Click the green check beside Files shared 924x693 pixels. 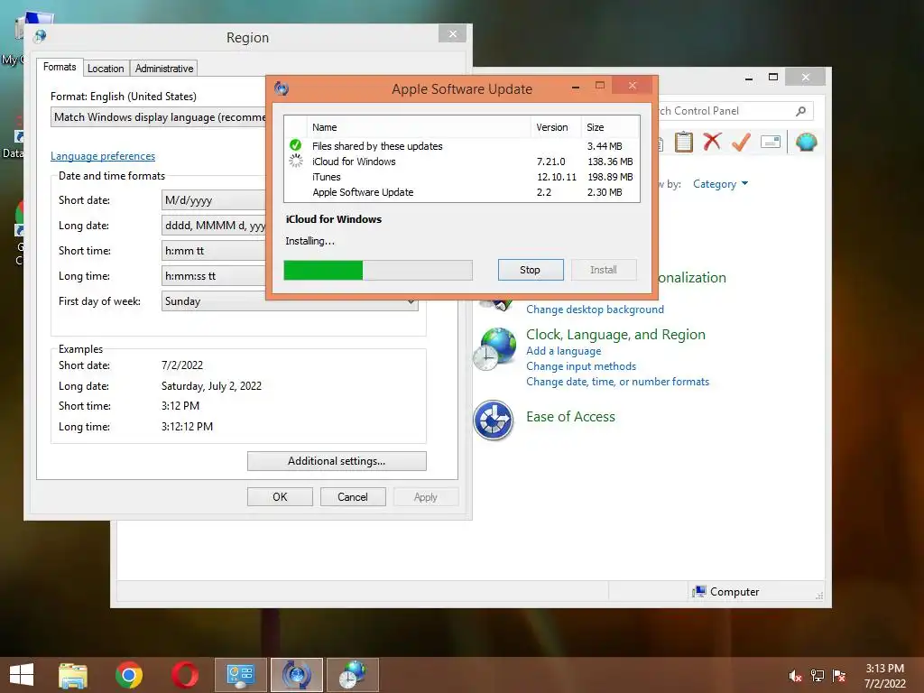[296, 145]
